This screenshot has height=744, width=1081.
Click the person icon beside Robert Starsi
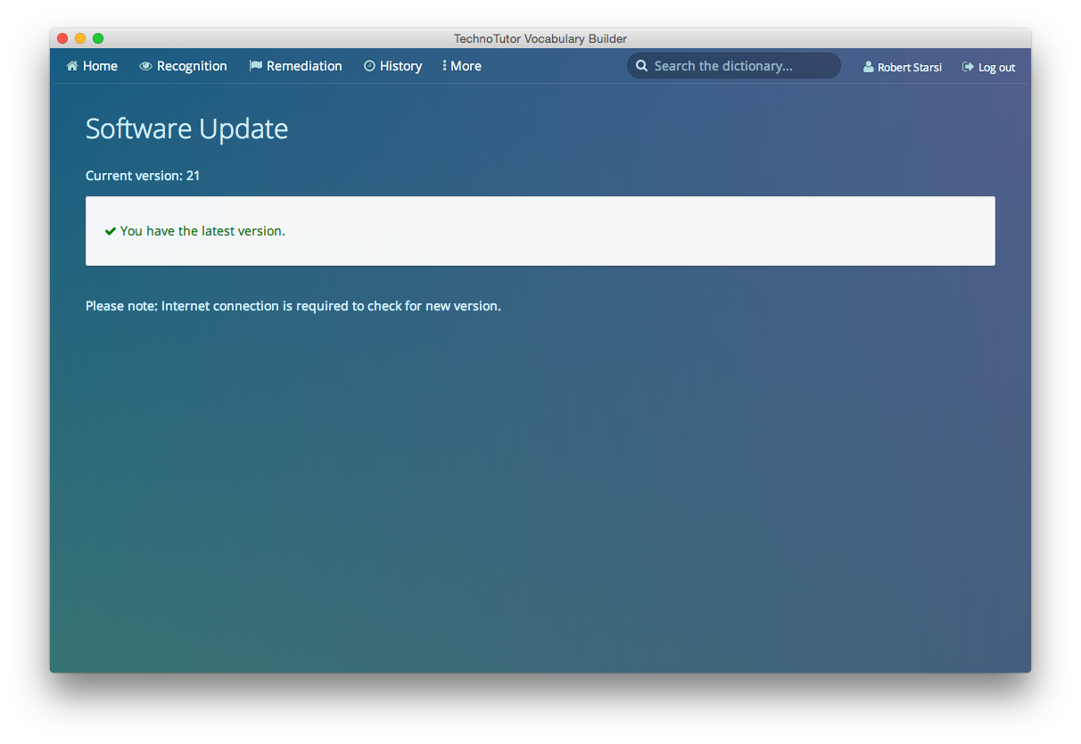(x=868, y=67)
